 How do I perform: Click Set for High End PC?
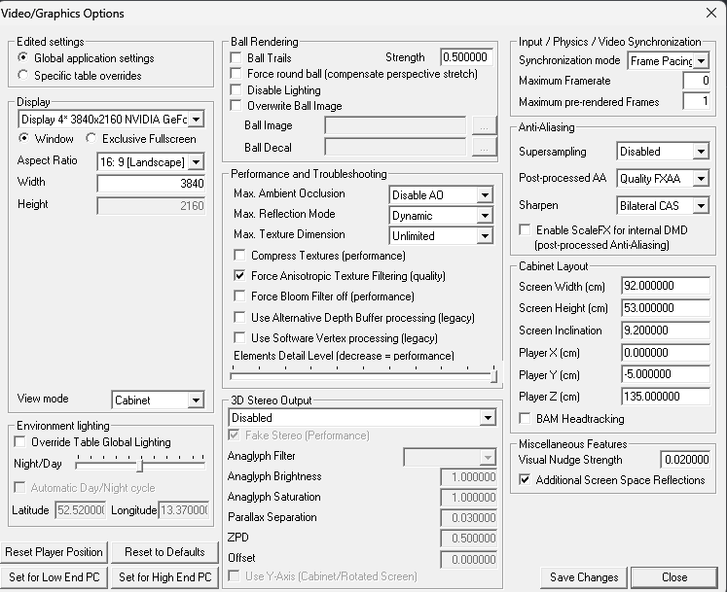coord(164,577)
